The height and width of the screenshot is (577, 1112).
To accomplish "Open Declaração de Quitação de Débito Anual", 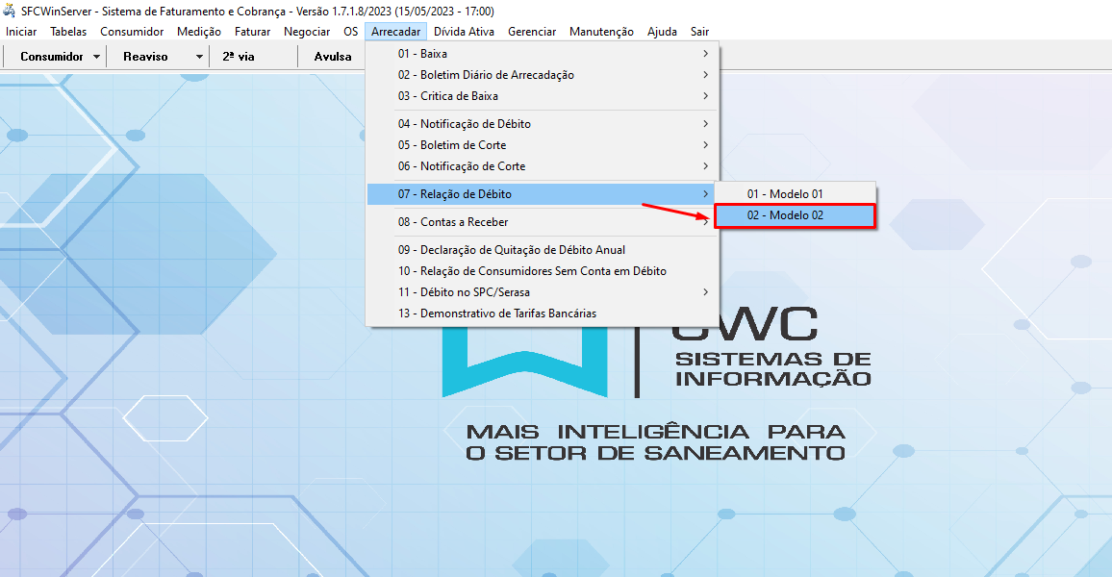I will pos(511,250).
